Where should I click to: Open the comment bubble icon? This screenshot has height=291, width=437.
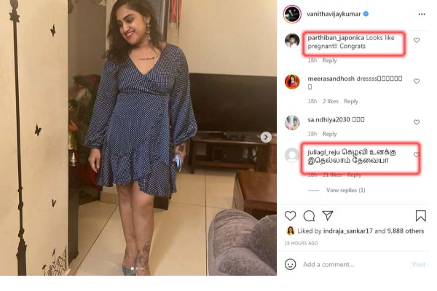(309, 216)
